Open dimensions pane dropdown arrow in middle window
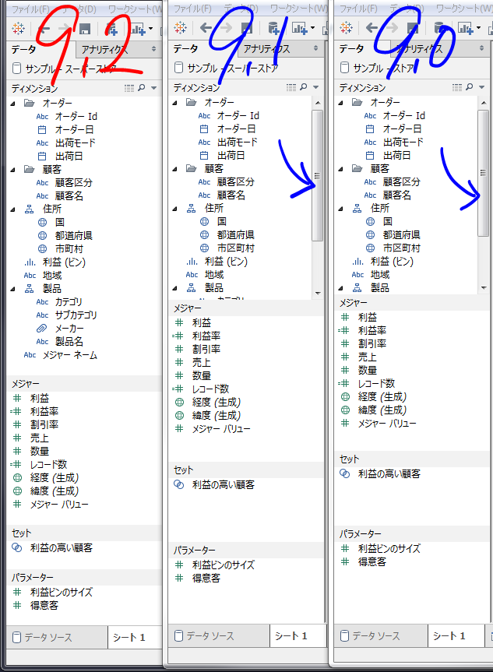 click(x=316, y=87)
